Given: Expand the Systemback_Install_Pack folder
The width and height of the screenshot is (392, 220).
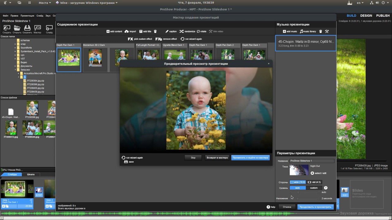Looking at the screenshot, I should 15,51.
